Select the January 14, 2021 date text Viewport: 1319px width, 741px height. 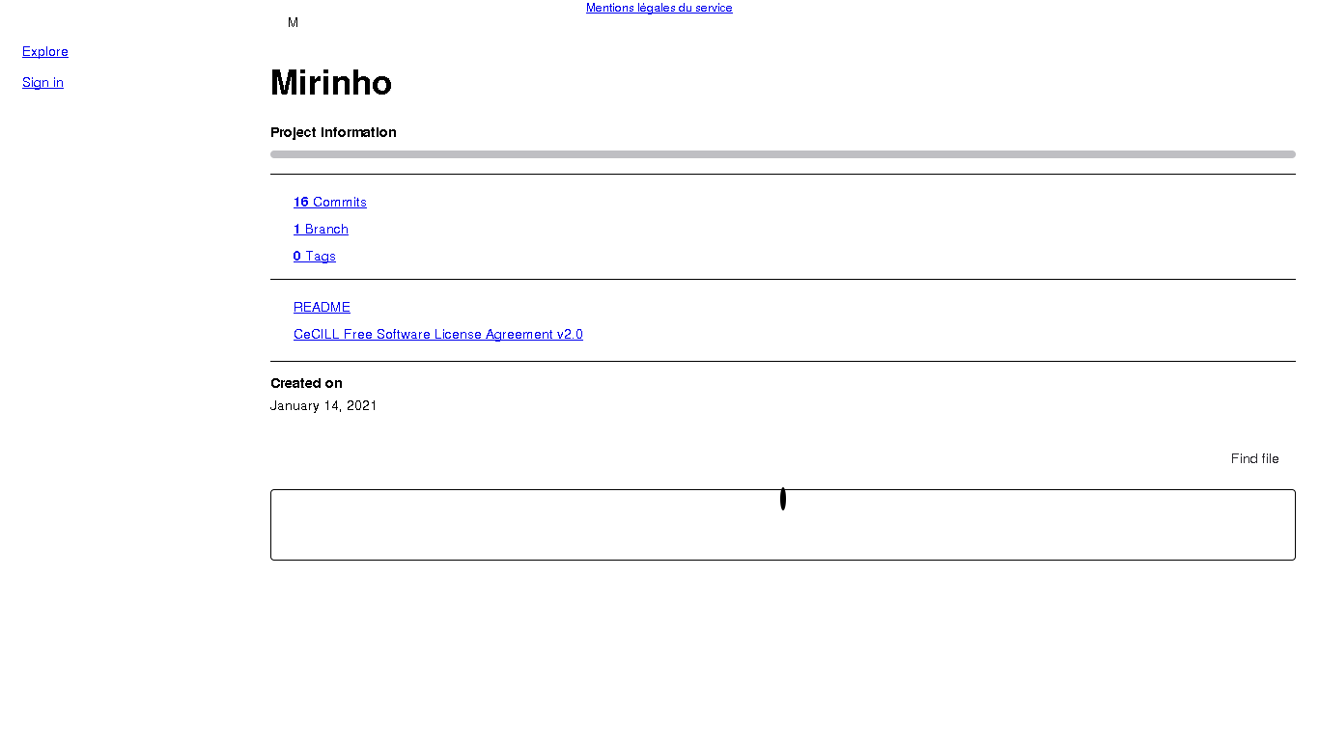point(323,405)
